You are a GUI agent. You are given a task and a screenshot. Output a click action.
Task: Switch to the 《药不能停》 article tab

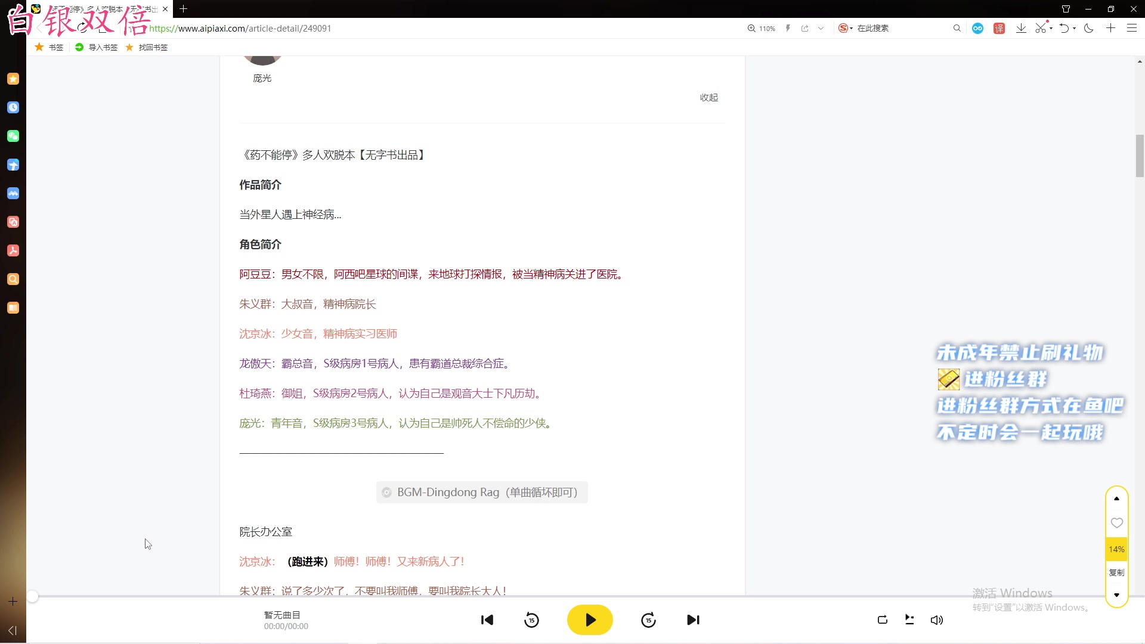tap(95, 9)
